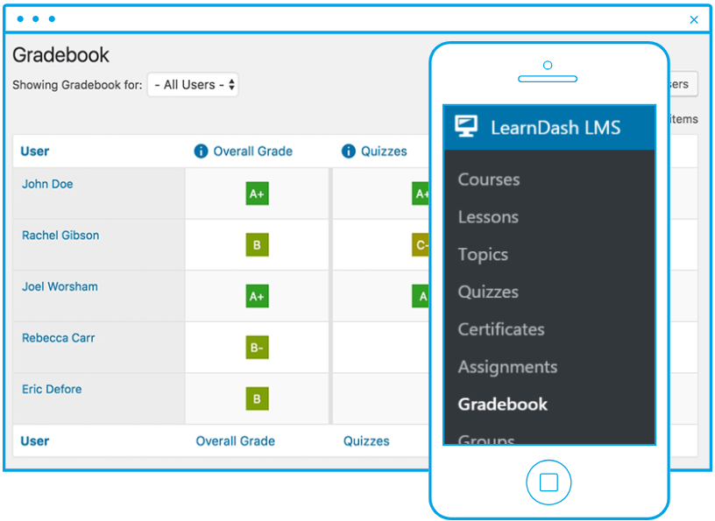Tap the phone's round home button
The height and width of the screenshot is (521, 715).
[x=549, y=482]
